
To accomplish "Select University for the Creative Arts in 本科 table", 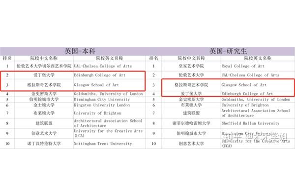I will click(x=108, y=133).
